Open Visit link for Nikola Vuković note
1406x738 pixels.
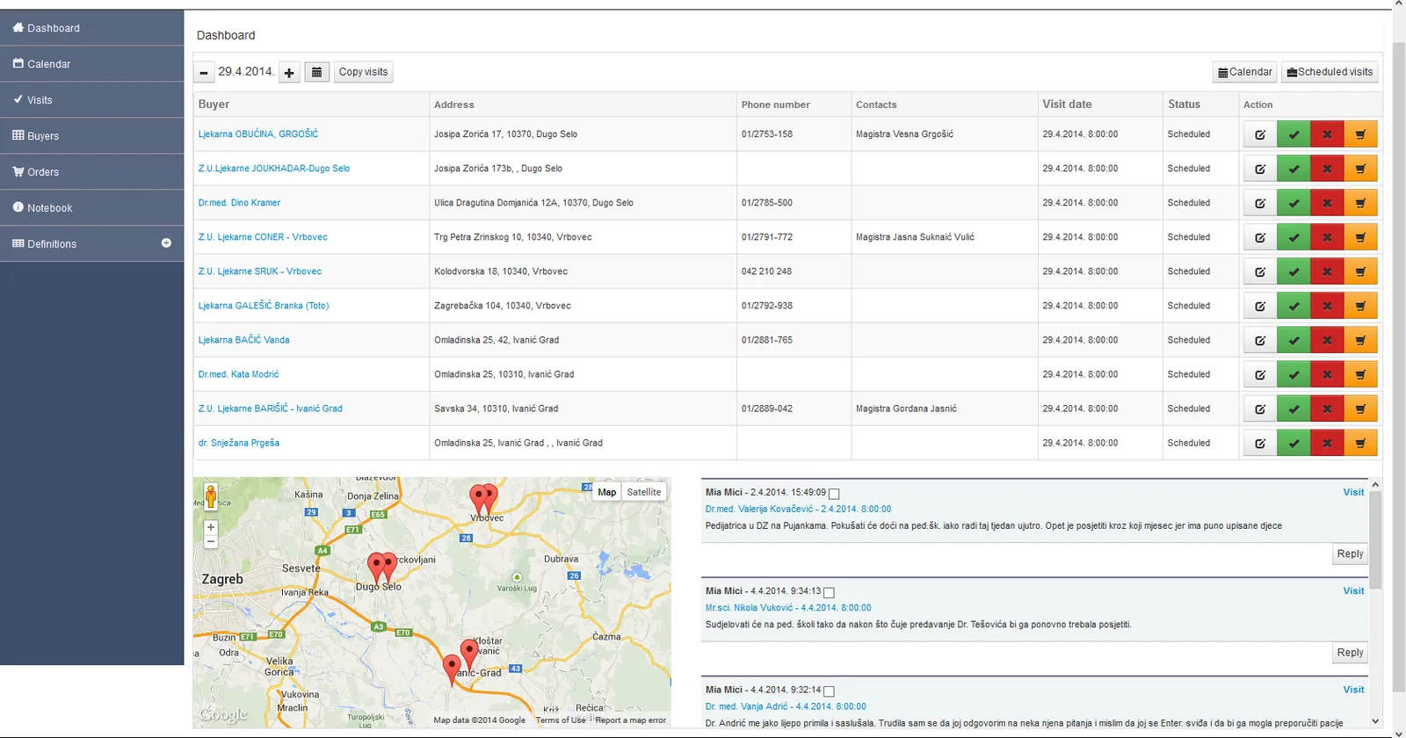(1353, 590)
